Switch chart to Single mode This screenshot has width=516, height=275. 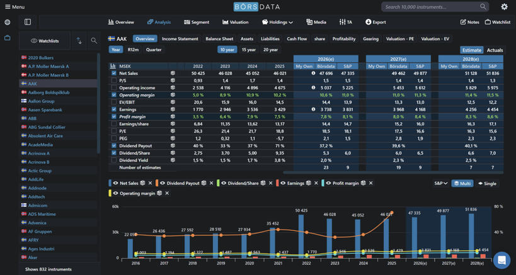487,183
